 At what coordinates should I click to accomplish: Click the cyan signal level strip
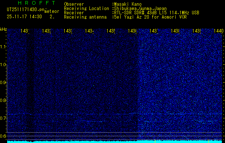pyautogui.click(x=114, y=142)
